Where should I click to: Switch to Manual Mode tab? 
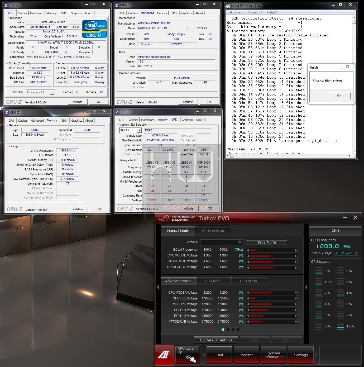(178, 231)
